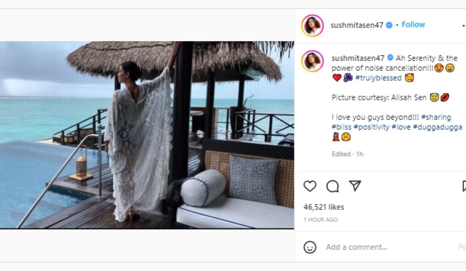Open sushmitasen47 username in caption

[358, 58]
